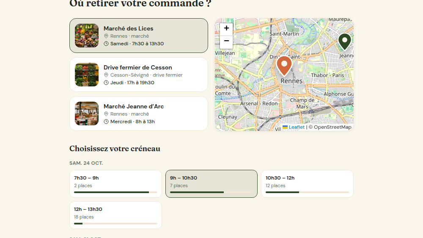Click the Drive fermier de Cesson photo
The height and width of the screenshot is (238, 423).
(87, 75)
